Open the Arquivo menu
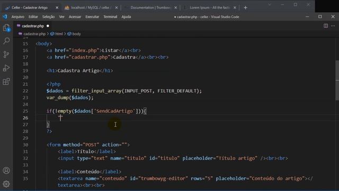This screenshot has height=191, width=339. (x=17, y=16)
